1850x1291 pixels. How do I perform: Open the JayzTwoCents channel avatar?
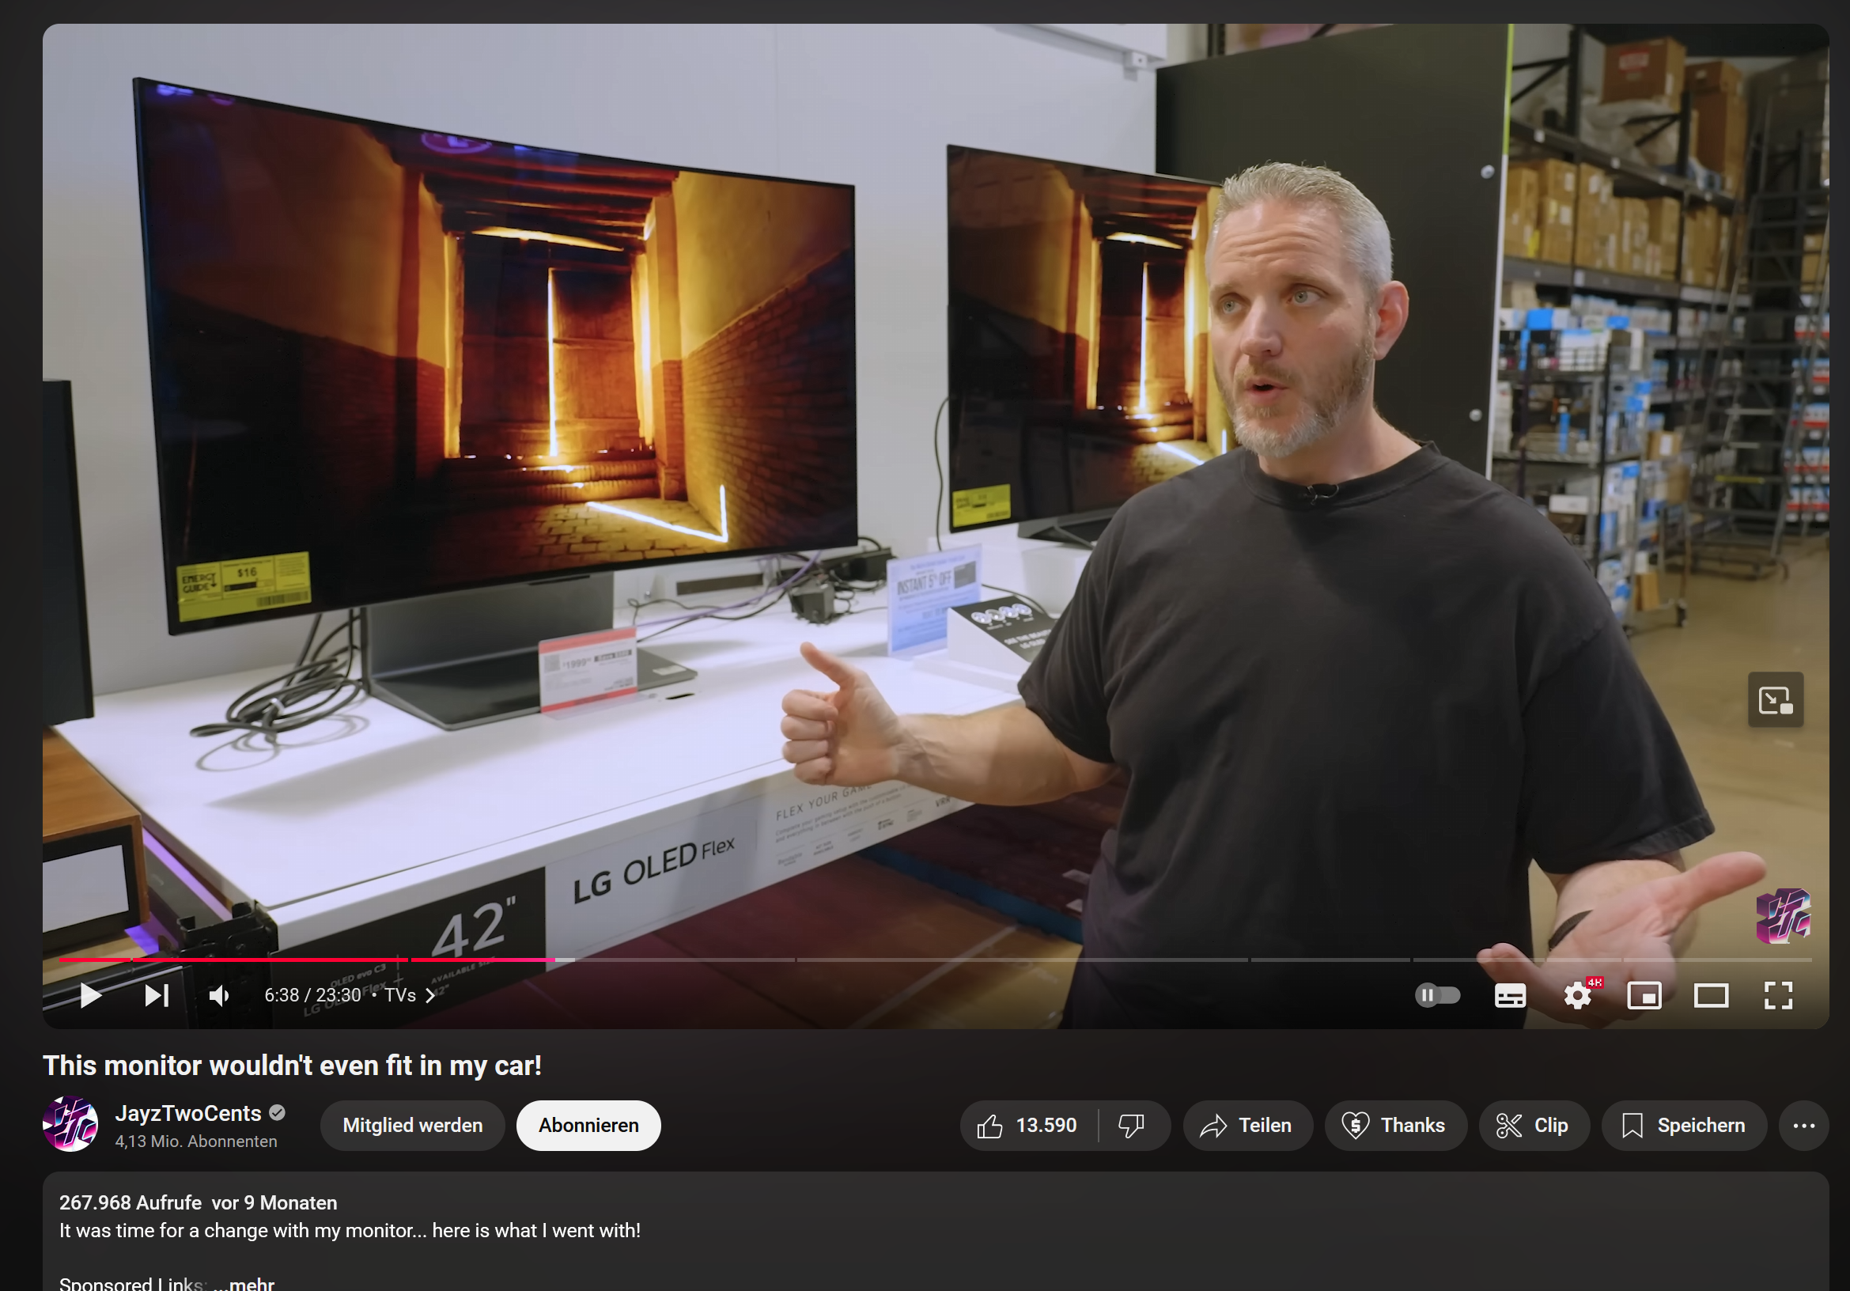(x=70, y=1123)
